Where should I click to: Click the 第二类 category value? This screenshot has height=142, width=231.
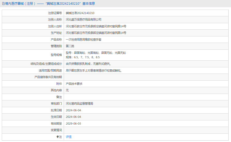pyautogui.click(x=70, y=46)
